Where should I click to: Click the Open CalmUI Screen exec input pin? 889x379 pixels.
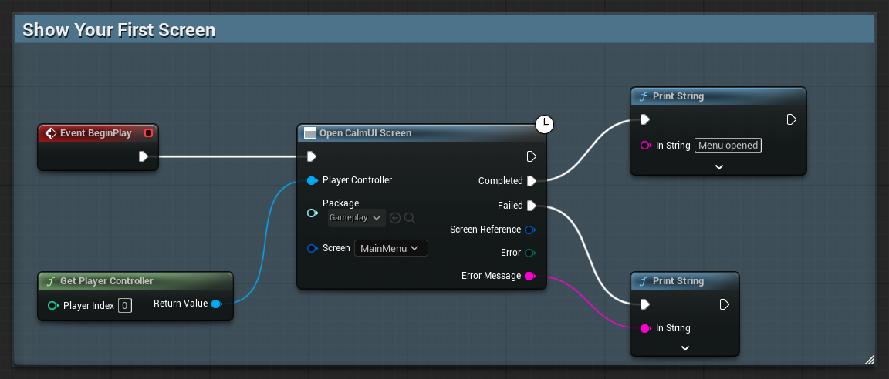(311, 156)
